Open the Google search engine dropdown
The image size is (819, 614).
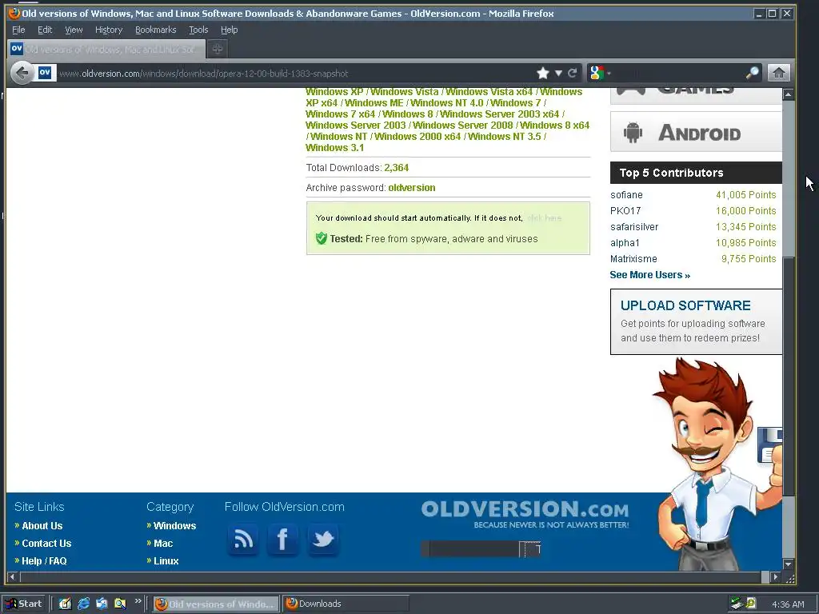pyautogui.click(x=600, y=73)
